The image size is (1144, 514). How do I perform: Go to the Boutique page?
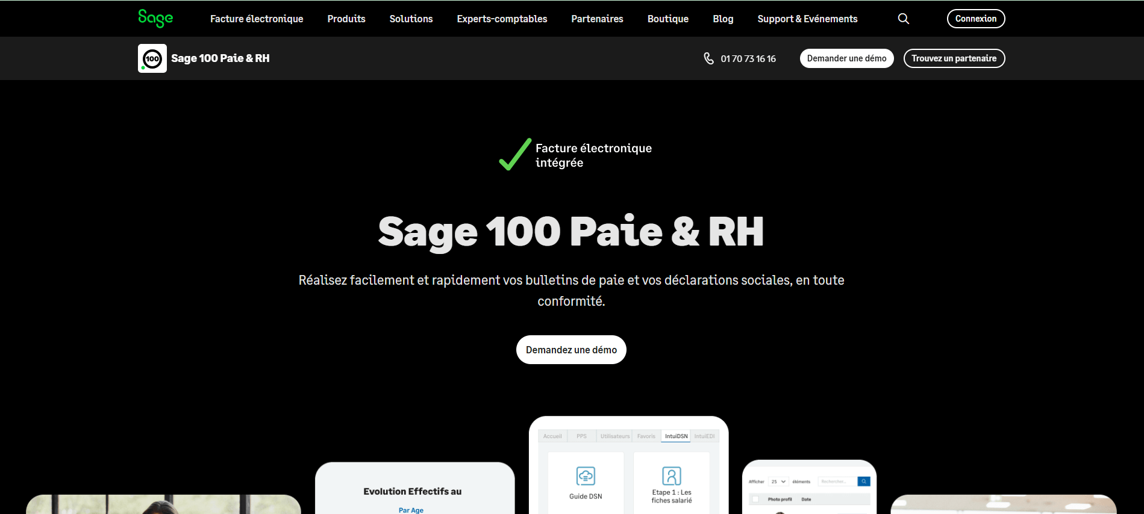(x=667, y=19)
